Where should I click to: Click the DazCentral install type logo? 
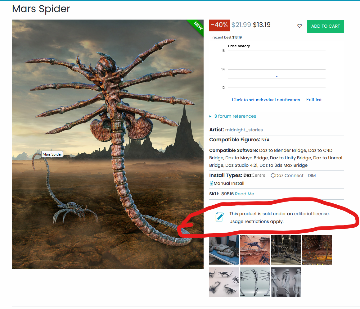(255, 175)
